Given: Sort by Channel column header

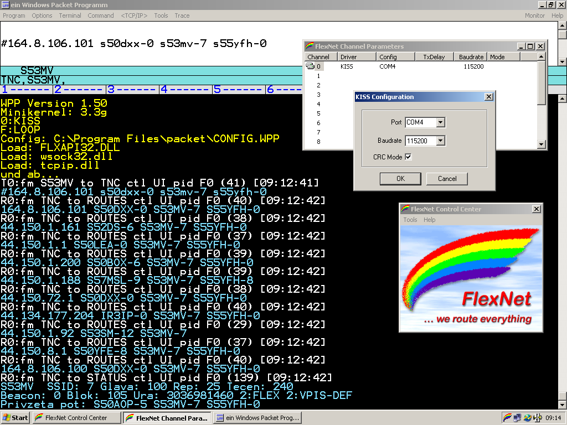Looking at the screenshot, I should tap(321, 57).
